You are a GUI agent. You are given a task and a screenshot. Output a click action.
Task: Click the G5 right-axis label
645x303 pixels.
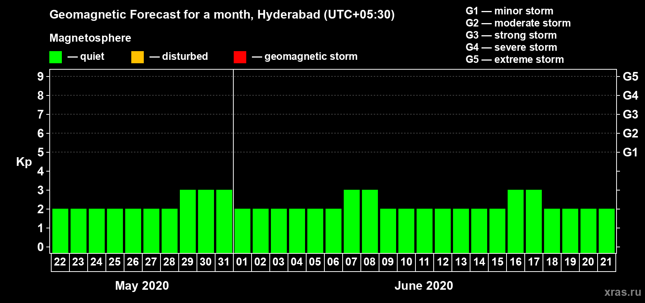click(631, 77)
